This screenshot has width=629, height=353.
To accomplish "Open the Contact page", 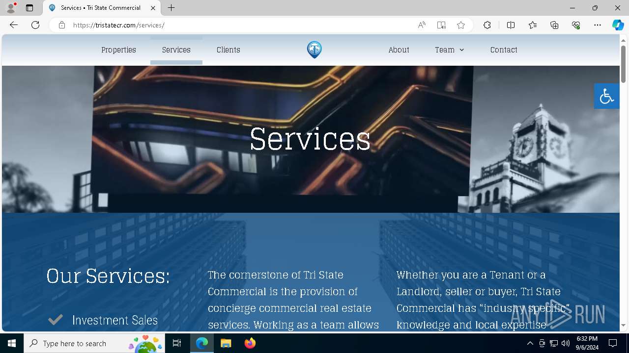I will click(x=504, y=50).
